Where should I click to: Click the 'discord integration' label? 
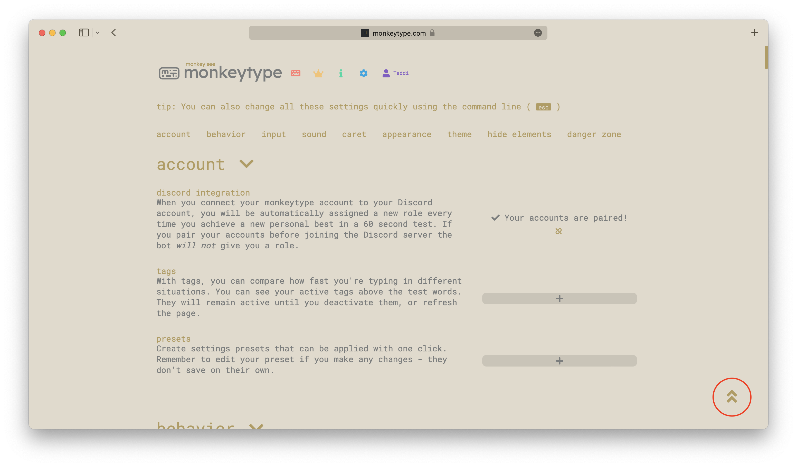pos(203,192)
